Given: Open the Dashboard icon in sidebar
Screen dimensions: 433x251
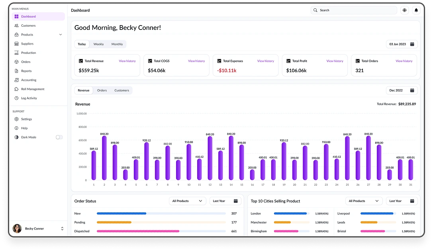Looking at the screenshot, I should click(17, 17).
